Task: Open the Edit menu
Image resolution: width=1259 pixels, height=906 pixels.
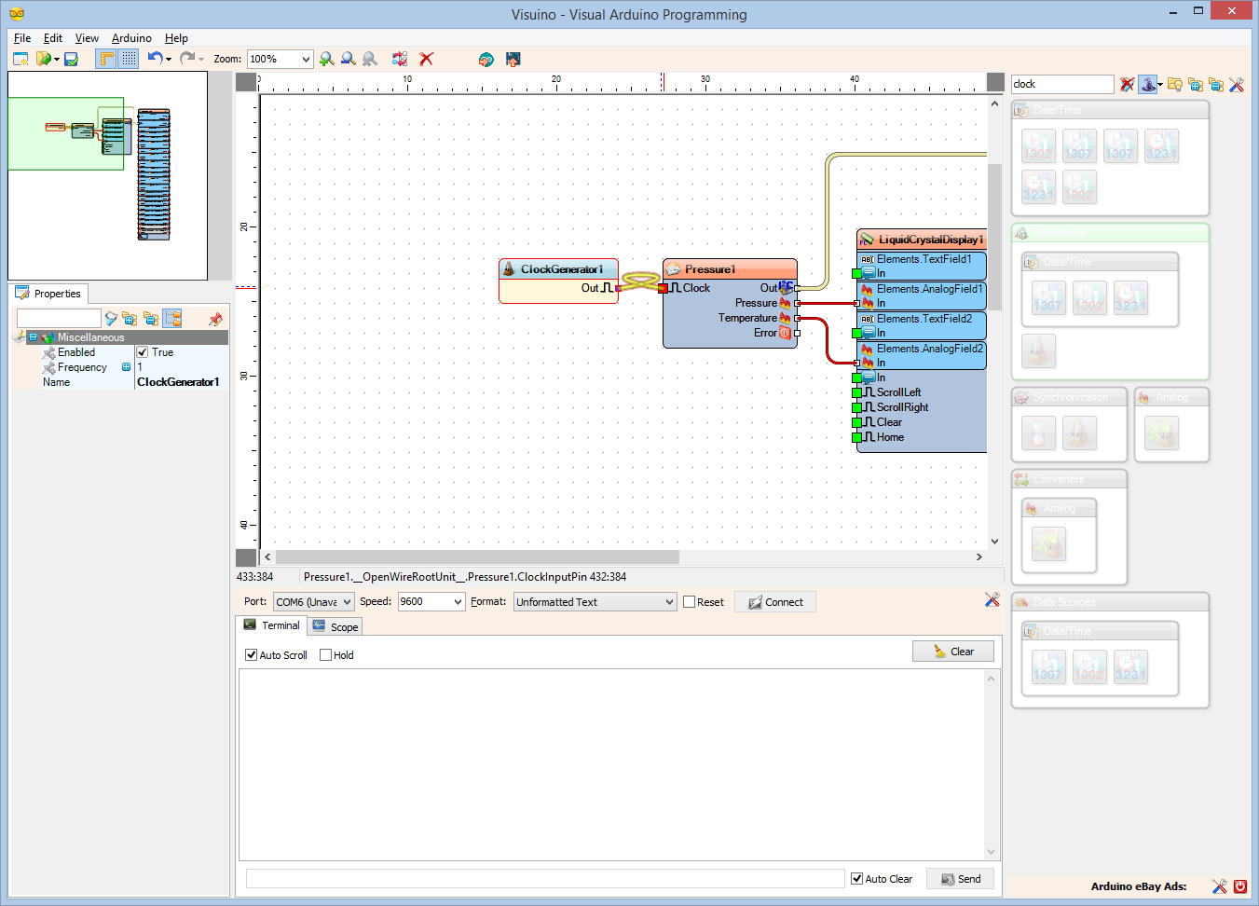Action: (x=53, y=38)
